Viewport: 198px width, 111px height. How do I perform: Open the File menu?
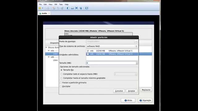coord(40,4)
